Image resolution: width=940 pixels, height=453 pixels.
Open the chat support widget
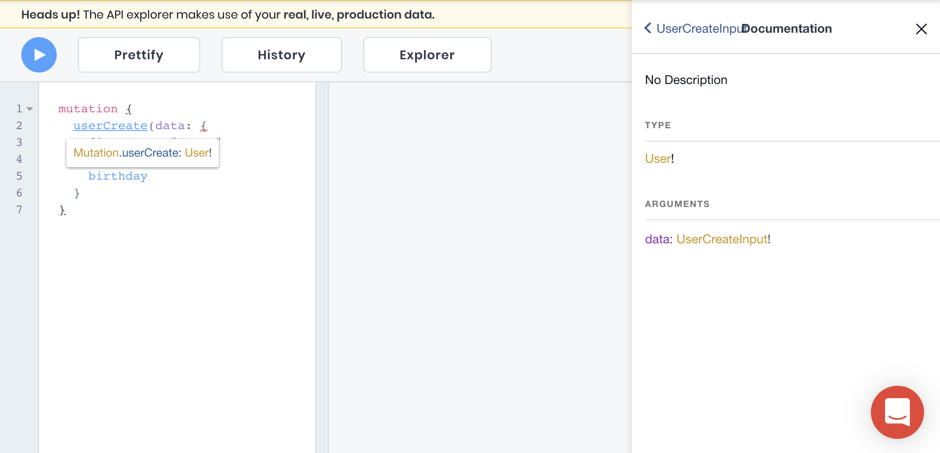pos(897,412)
